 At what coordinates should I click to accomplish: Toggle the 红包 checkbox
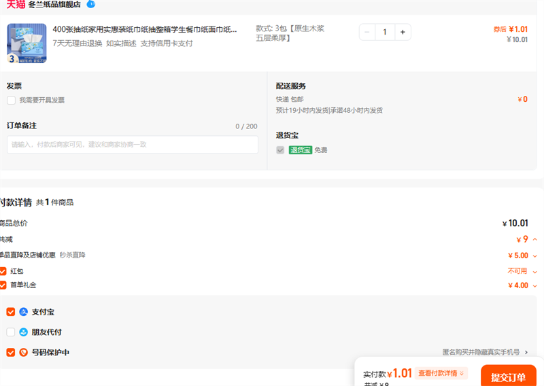3,271
